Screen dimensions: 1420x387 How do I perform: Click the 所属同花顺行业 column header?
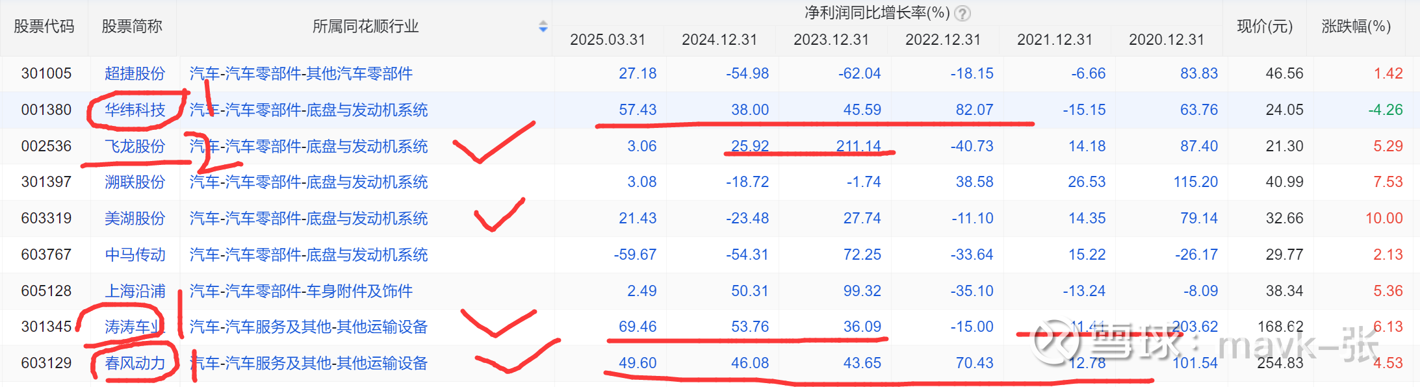(365, 27)
